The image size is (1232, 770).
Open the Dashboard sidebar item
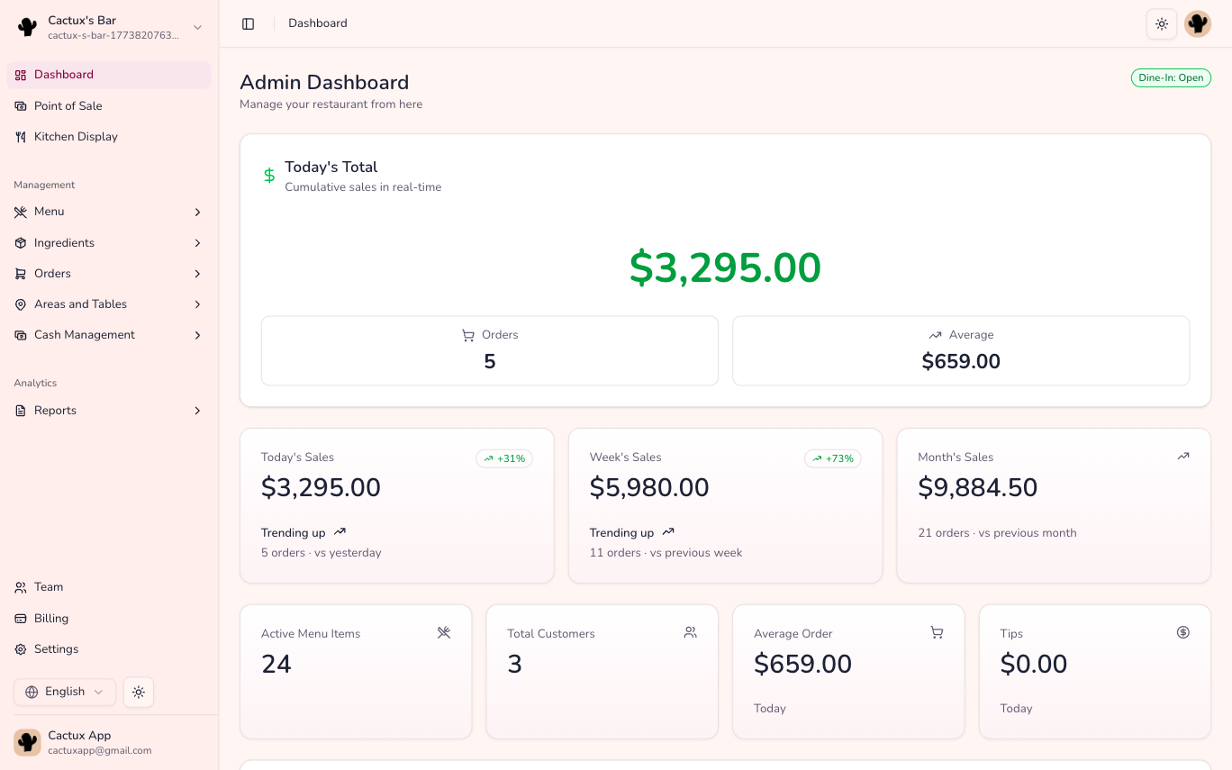109,75
